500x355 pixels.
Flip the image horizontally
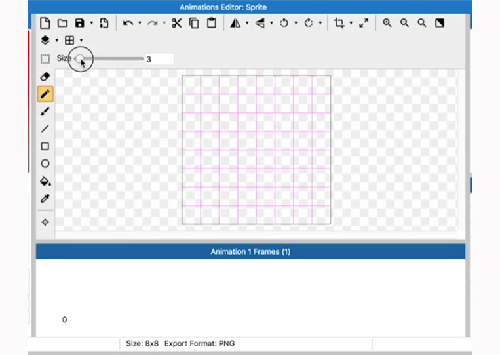pyautogui.click(x=235, y=23)
